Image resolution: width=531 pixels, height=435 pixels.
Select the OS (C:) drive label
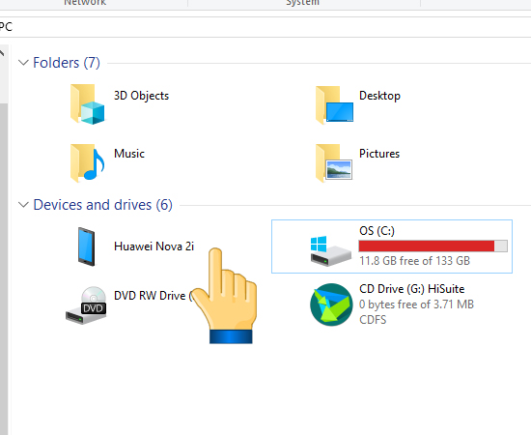point(377,231)
